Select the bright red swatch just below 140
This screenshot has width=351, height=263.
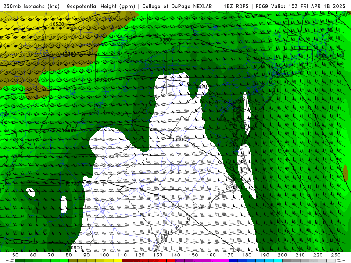171,261
